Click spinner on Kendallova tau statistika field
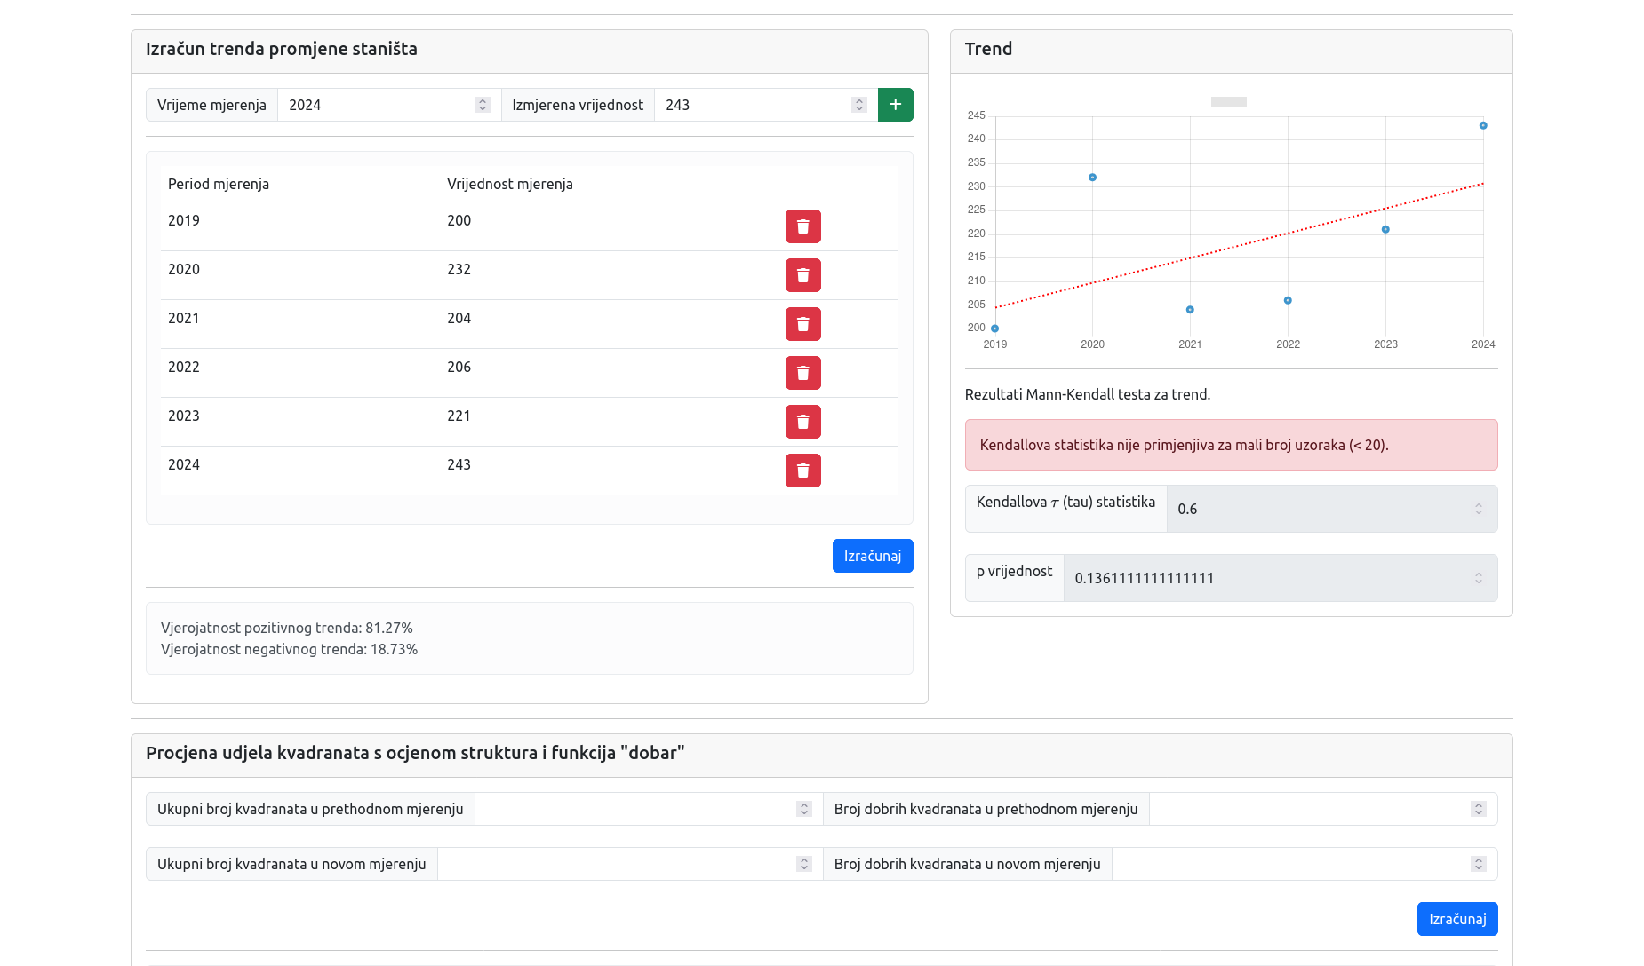1644x966 pixels. [x=1479, y=509]
